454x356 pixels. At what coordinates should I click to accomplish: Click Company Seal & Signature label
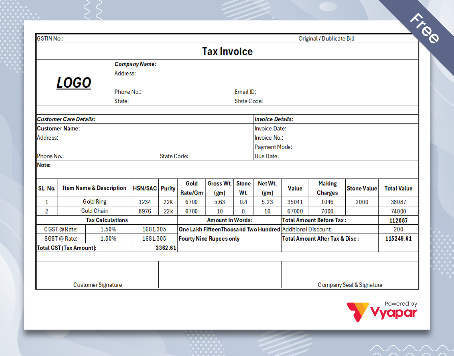coord(350,285)
